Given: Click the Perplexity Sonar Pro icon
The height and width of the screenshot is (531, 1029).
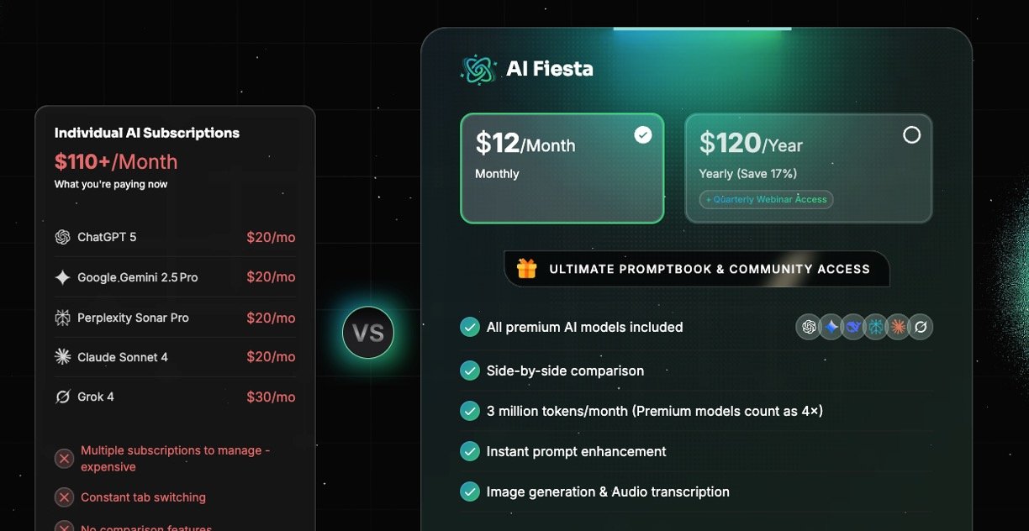Looking at the screenshot, I should [62, 318].
